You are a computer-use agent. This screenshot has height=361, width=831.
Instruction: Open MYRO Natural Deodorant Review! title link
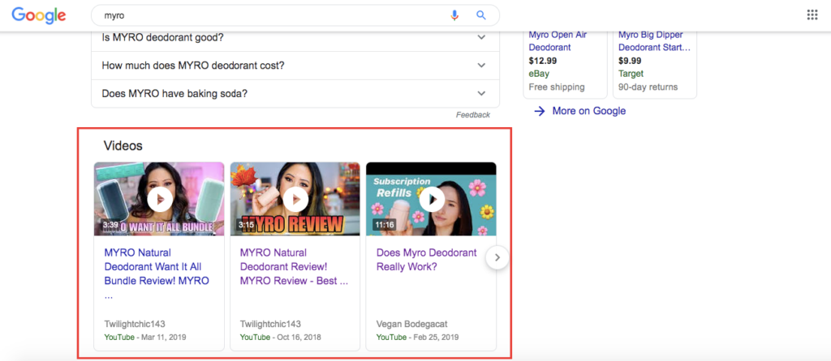[294, 267]
